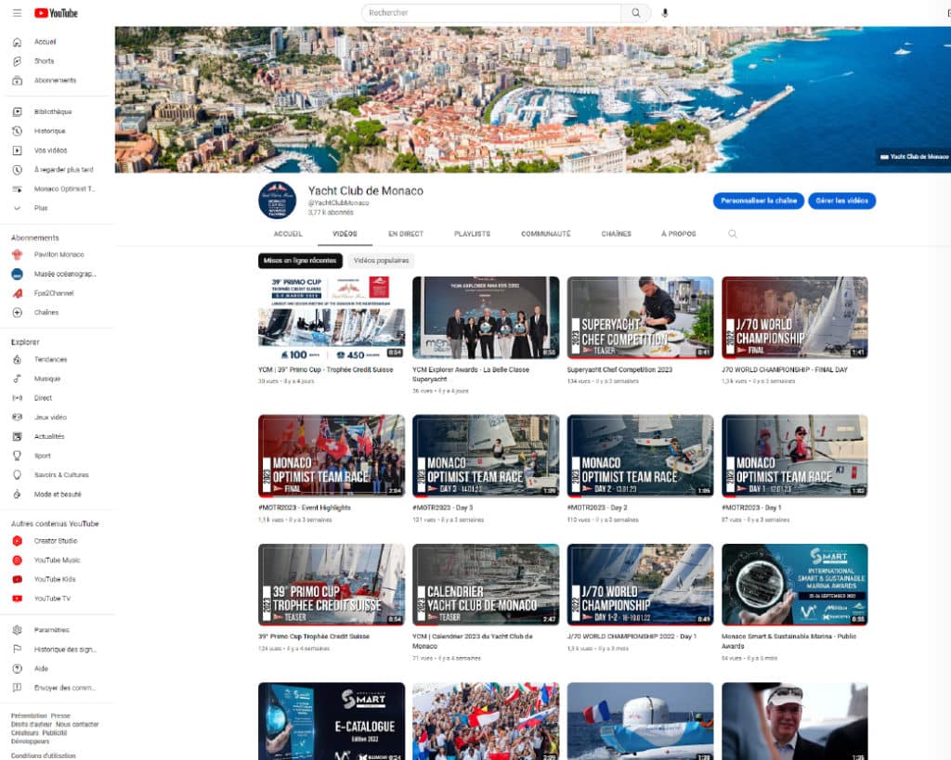Open Calendrier 2023 Yacht Club thumbnail
Screen dimensions: 951x760
click(x=486, y=585)
